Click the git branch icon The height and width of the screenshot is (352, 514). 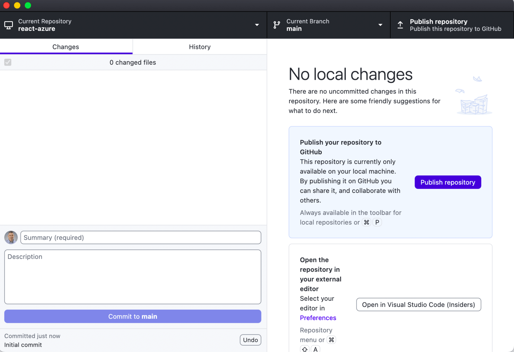[x=277, y=25]
